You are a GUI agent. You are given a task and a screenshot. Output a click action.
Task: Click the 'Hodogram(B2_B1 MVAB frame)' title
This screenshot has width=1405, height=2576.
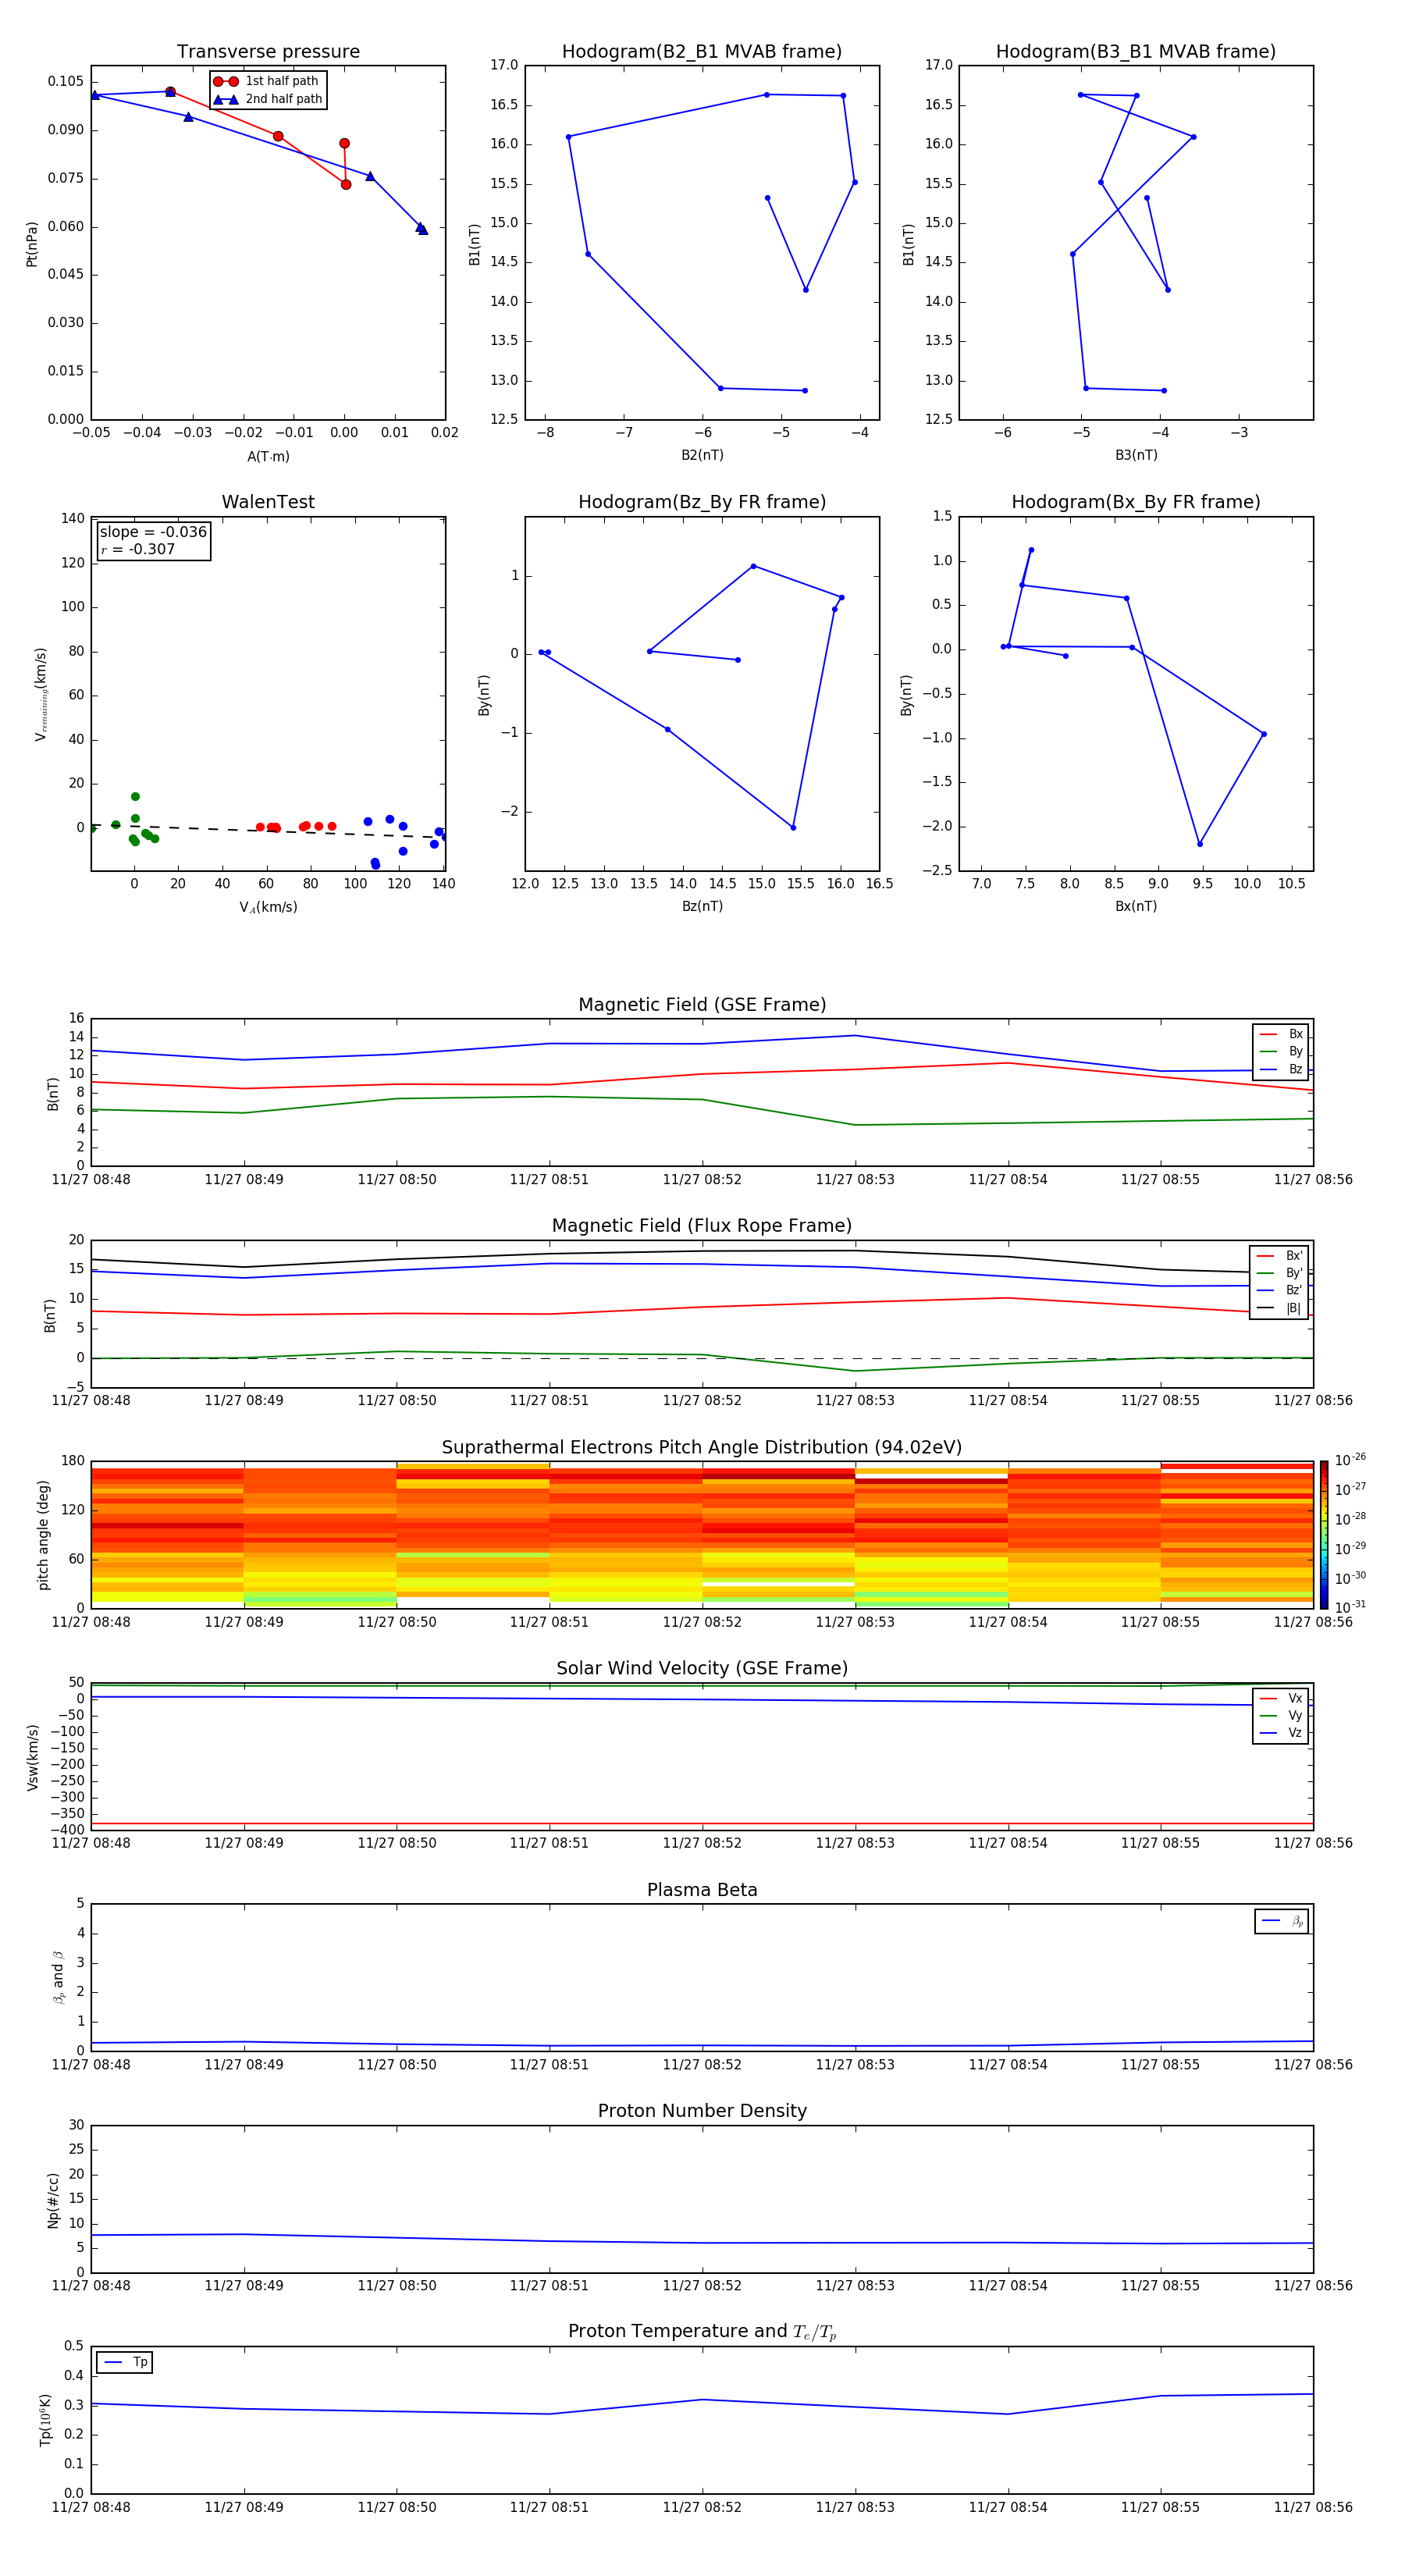[x=702, y=51]
